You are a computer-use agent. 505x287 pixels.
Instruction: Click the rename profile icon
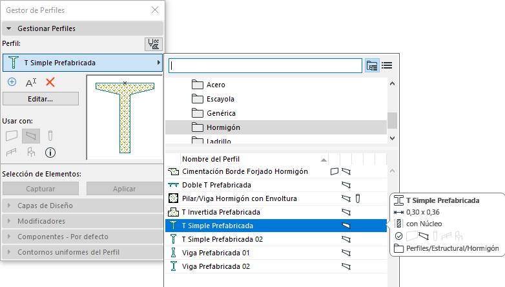pos(31,83)
